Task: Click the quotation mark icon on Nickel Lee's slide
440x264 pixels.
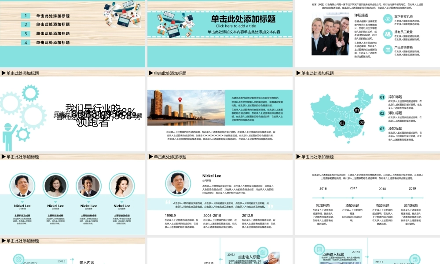Action: click(168, 202)
